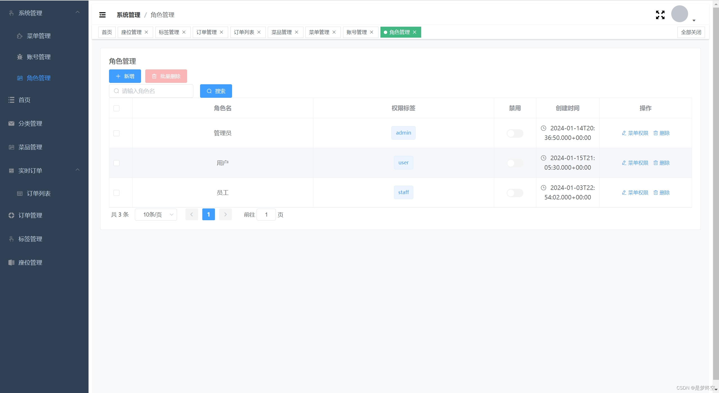This screenshot has height=393, width=719.
Task: Click the envelope icon for 分类管理
Action: pyautogui.click(x=11, y=124)
